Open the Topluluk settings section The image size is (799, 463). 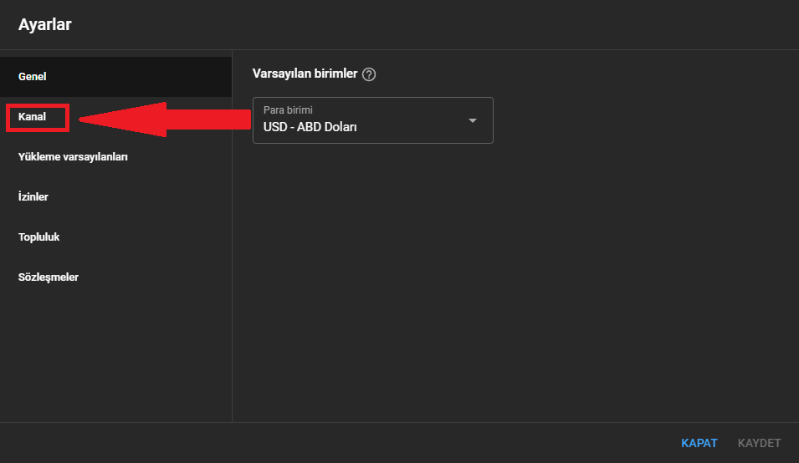(x=39, y=237)
